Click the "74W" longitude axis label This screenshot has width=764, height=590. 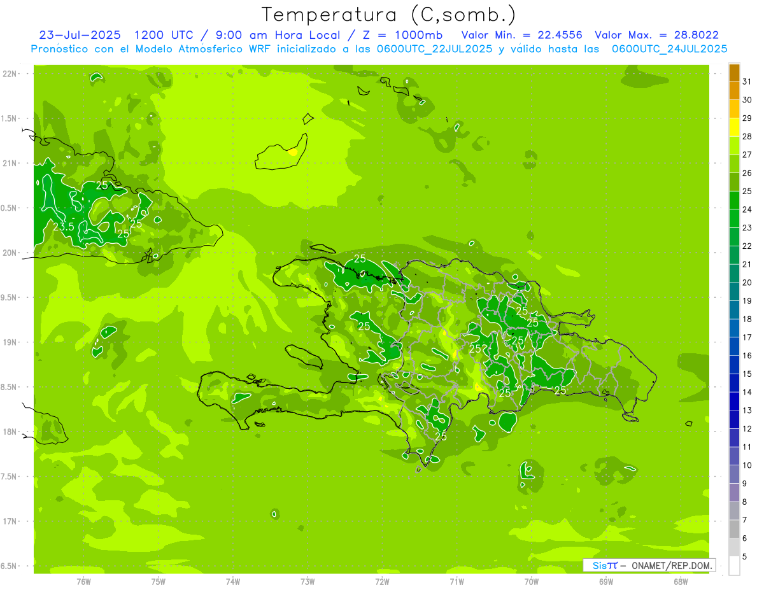pyautogui.click(x=233, y=581)
